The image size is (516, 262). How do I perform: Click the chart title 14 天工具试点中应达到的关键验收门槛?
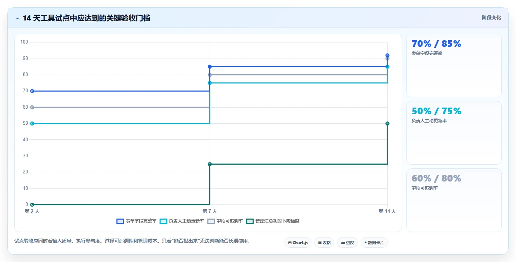tap(86, 18)
